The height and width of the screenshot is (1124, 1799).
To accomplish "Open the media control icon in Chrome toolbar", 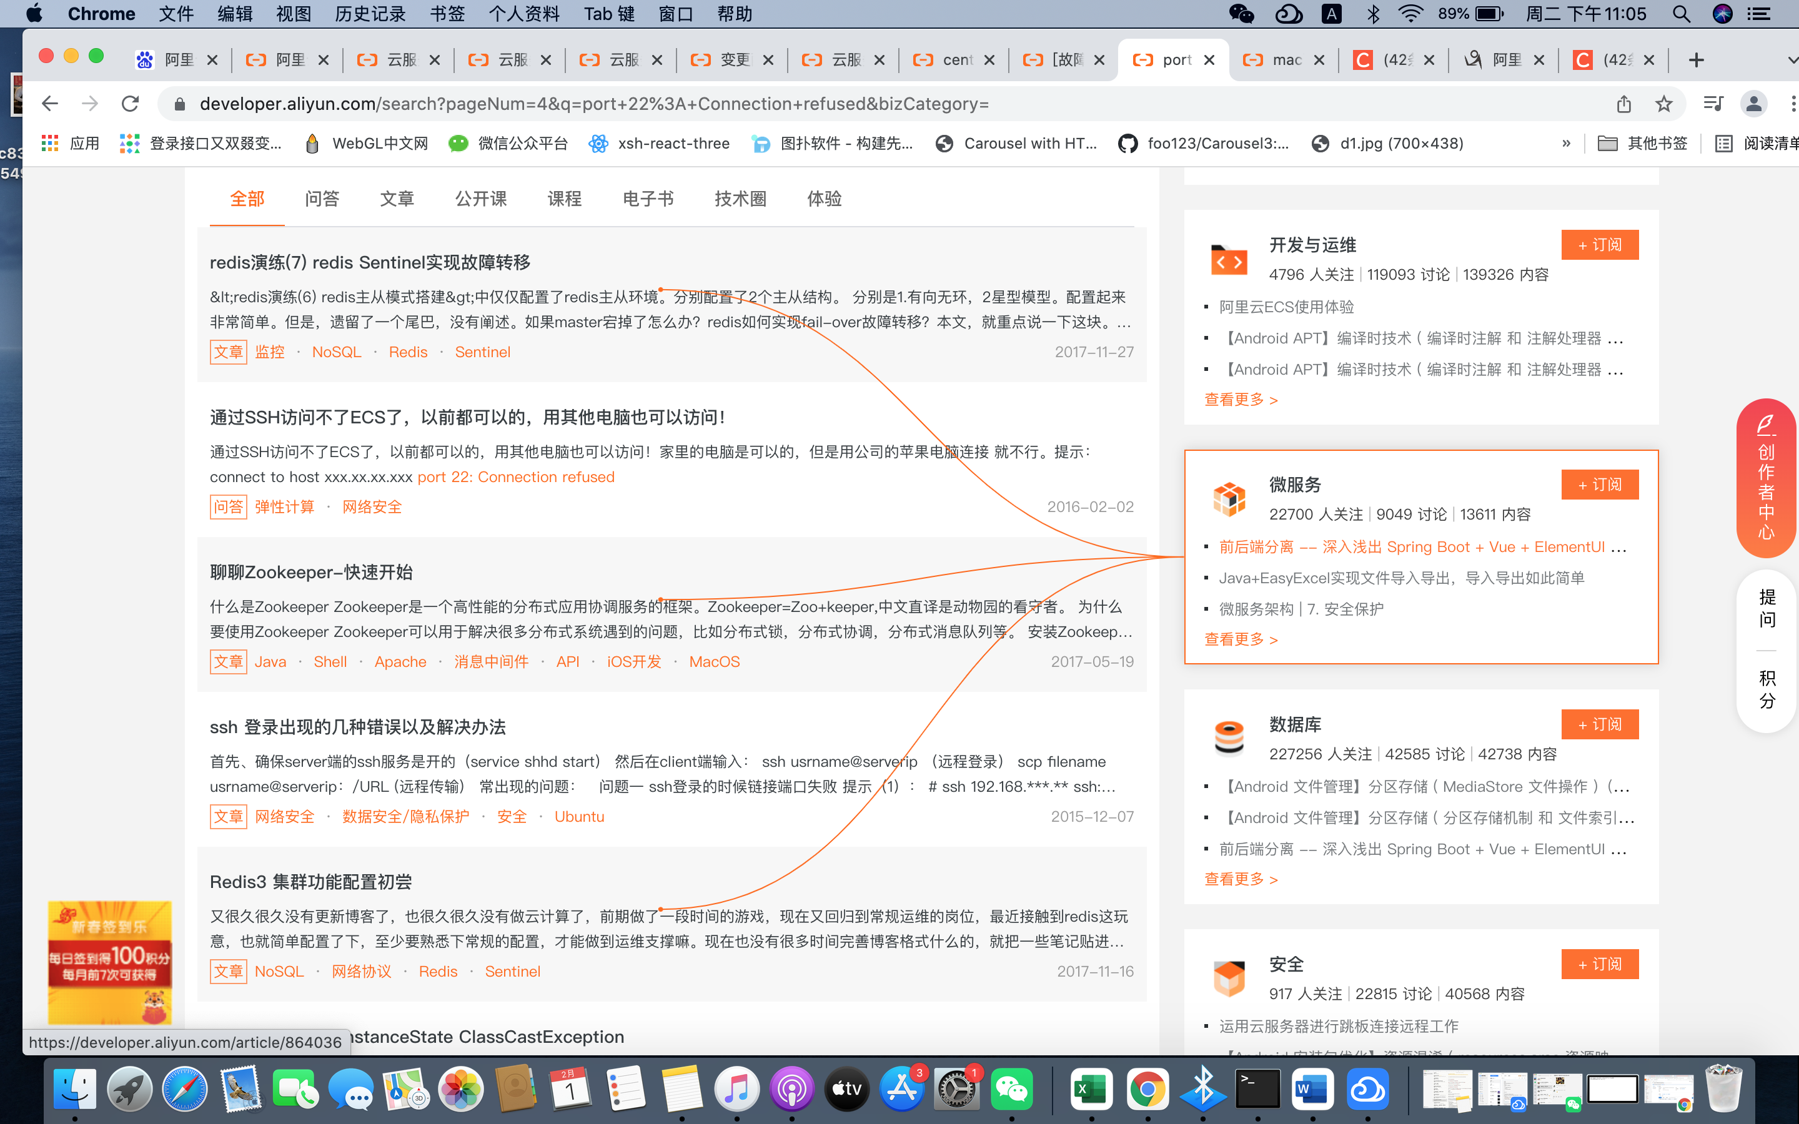I will tap(1713, 104).
